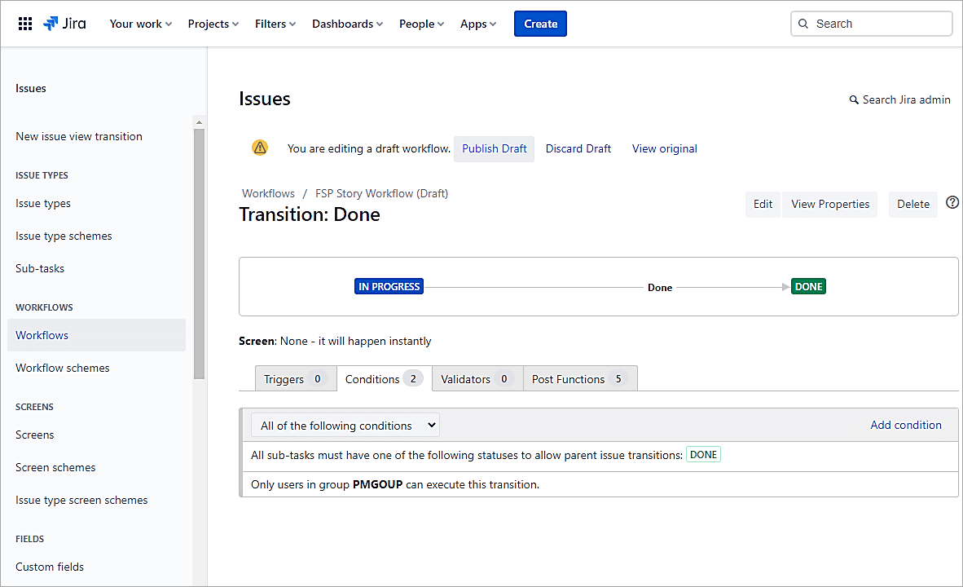Image resolution: width=963 pixels, height=587 pixels.
Task: Click the yellow draft warning icon
Action: pyautogui.click(x=260, y=148)
